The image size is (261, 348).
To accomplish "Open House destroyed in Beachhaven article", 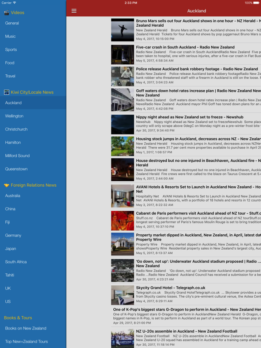I will pos(186,169).
